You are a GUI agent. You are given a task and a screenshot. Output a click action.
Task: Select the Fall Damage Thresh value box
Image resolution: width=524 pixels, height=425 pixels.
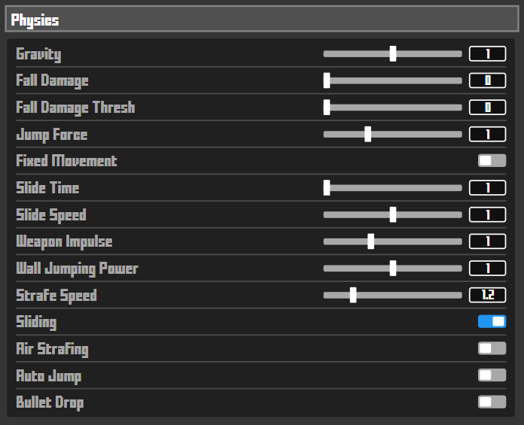[487, 108]
